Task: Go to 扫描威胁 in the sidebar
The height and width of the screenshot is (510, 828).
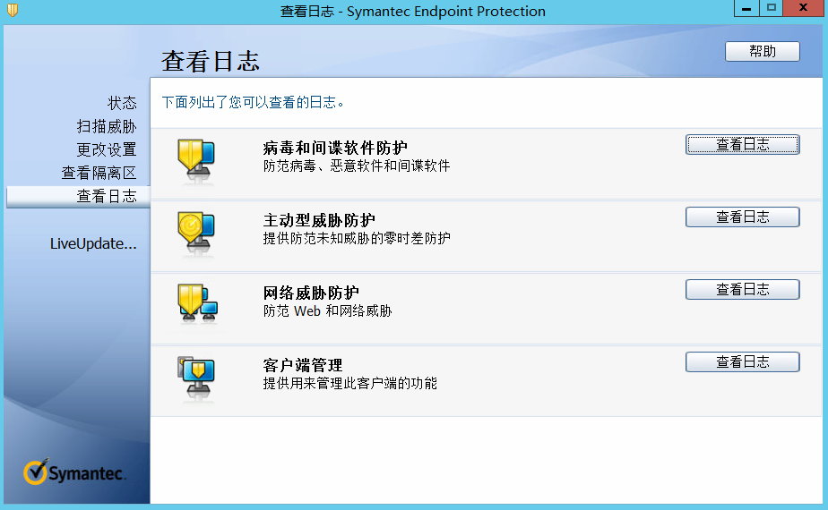Action: pyautogui.click(x=107, y=126)
